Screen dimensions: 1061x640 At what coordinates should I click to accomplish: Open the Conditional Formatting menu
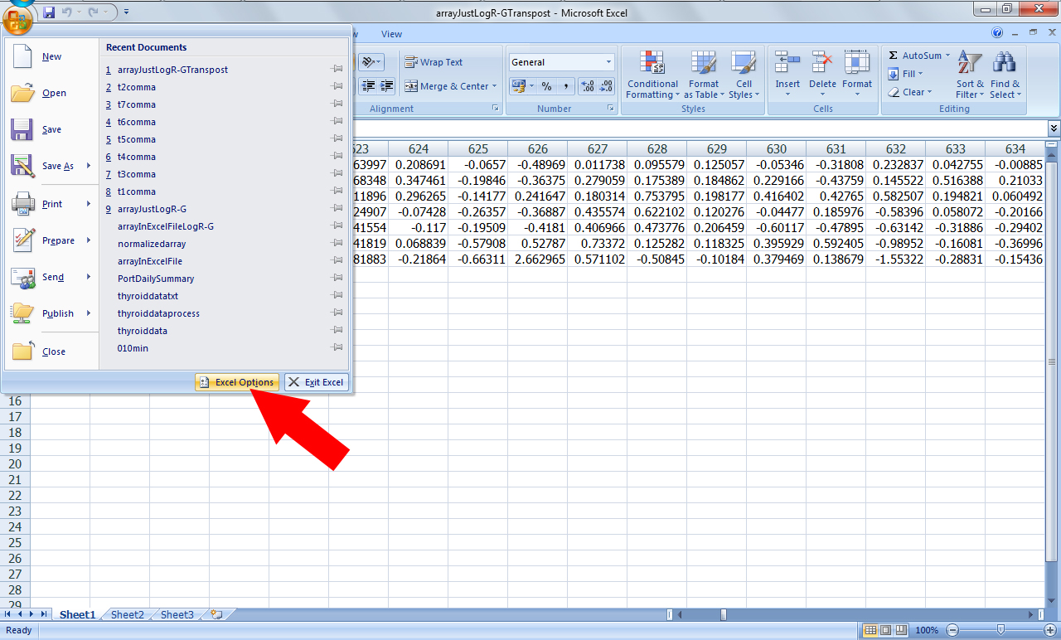(652, 75)
